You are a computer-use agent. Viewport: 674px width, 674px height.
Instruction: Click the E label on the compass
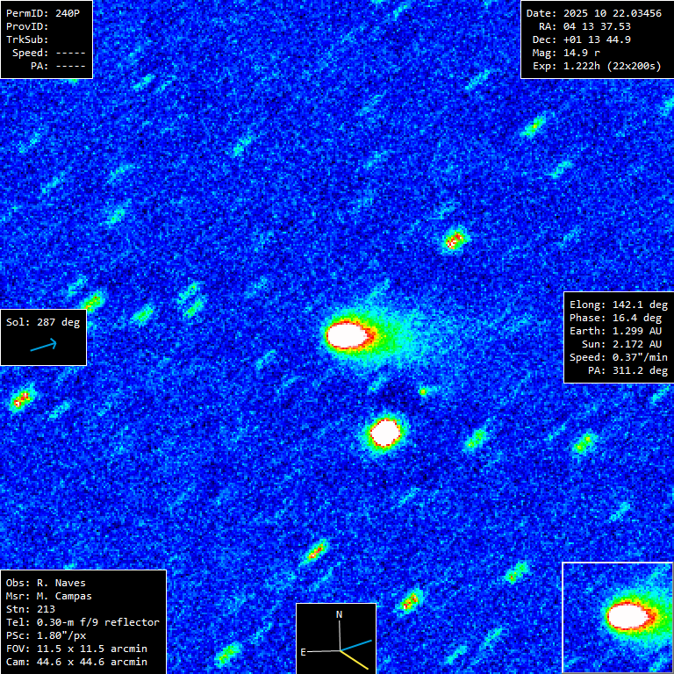304,652
